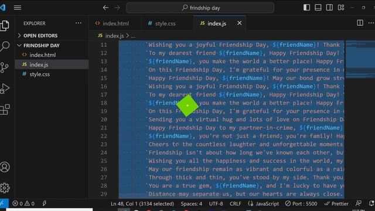Viewport: 375px width, 211px height.
Task: Change file encoding via UTF-8
Action: click(x=216, y=204)
